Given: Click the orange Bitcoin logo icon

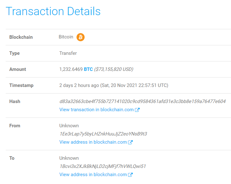Looking at the screenshot, I should click(81, 37).
